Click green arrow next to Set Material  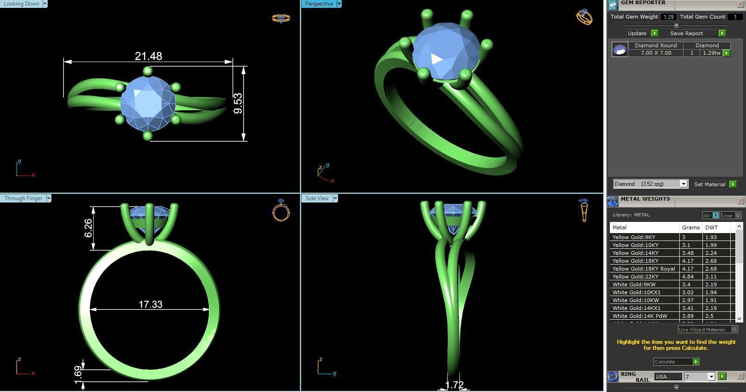pos(733,184)
